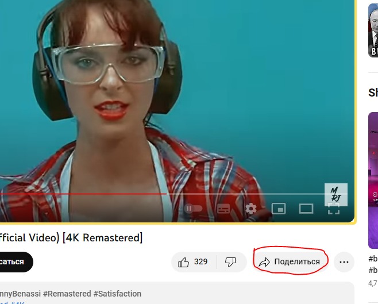Viewport: 378px width, 304px height.
Task: Switch to theater mode icon
Action: pyautogui.click(x=306, y=209)
